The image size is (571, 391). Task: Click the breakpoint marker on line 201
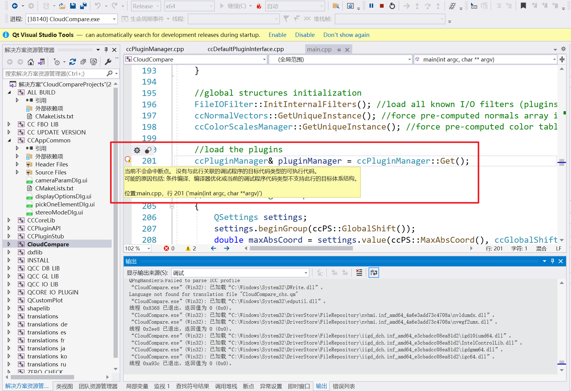click(x=128, y=159)
